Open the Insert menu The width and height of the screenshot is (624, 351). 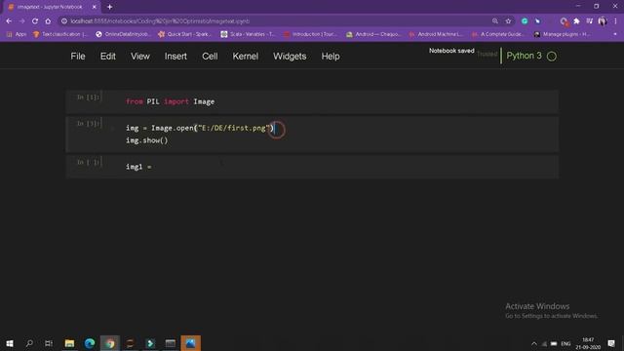click(175, 57)
